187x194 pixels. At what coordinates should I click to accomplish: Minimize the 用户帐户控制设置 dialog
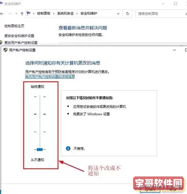point(174,50)
